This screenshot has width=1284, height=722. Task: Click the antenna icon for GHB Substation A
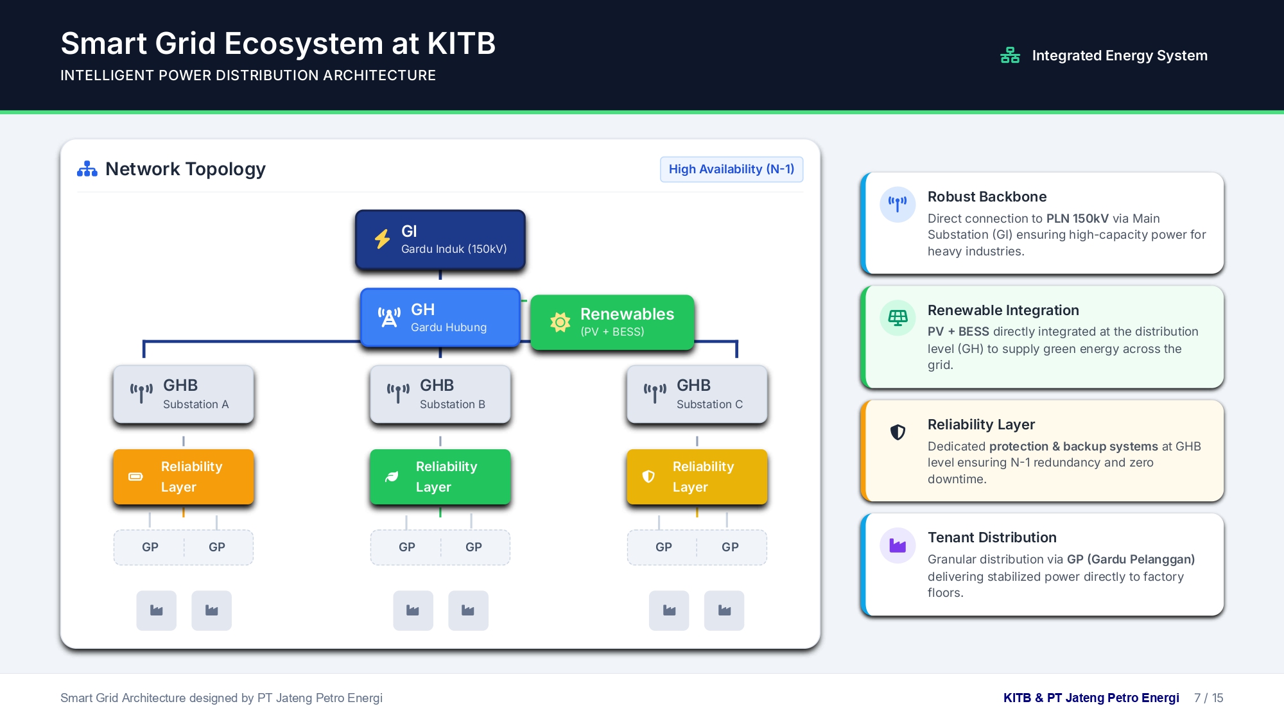click(x=141, y=393)
